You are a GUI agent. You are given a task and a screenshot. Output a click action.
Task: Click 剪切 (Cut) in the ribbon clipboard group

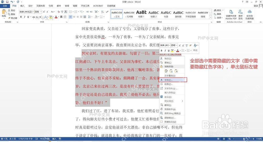[12, 10]
